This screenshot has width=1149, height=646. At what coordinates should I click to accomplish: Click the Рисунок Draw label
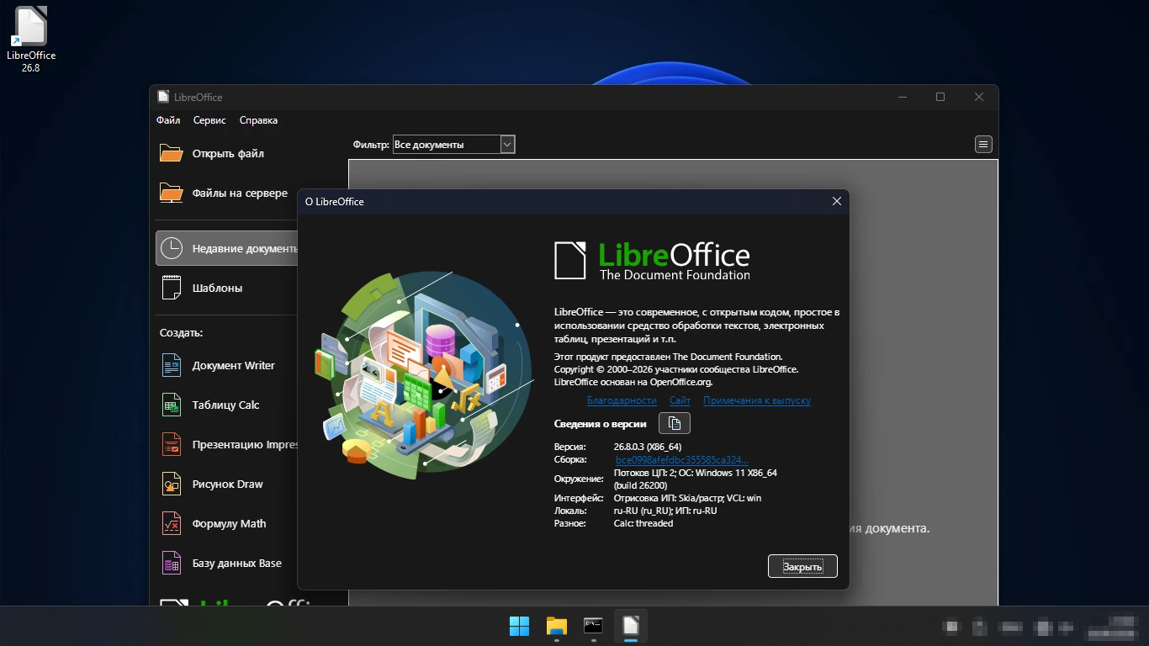pyautogui.click(x=228, y=484)
